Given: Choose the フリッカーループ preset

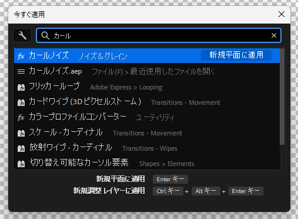Looking at the screenshot, I should tap(147, 87).
